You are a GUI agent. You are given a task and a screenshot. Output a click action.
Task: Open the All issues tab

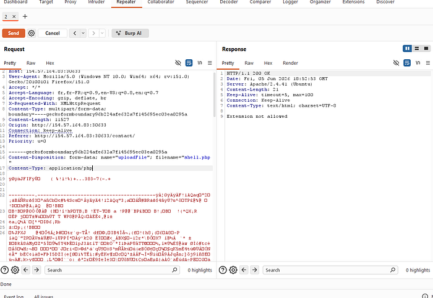[44, 296]
